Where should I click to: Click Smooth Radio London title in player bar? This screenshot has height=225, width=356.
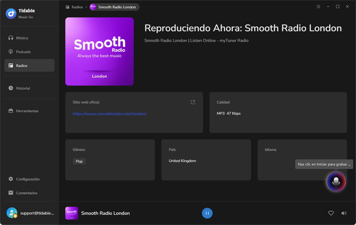coord(105,213)
